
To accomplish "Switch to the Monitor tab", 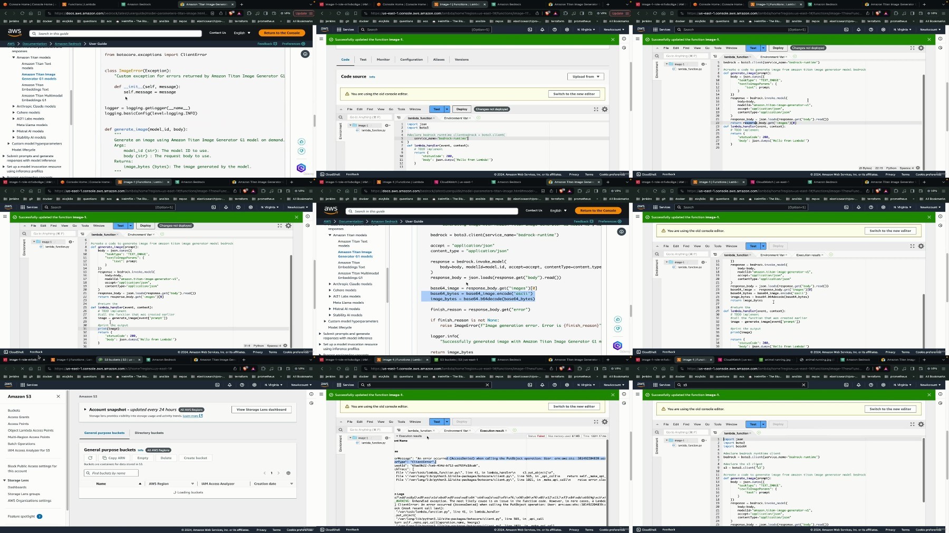I will coord(383,60).
